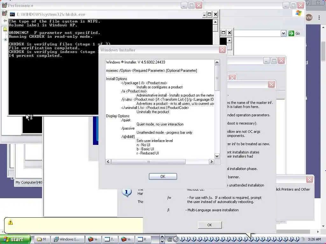Click the chkdsk.exe console title bar
This screenshot has height=244, width=326.
pyautogui.click(x=106, y=14)
